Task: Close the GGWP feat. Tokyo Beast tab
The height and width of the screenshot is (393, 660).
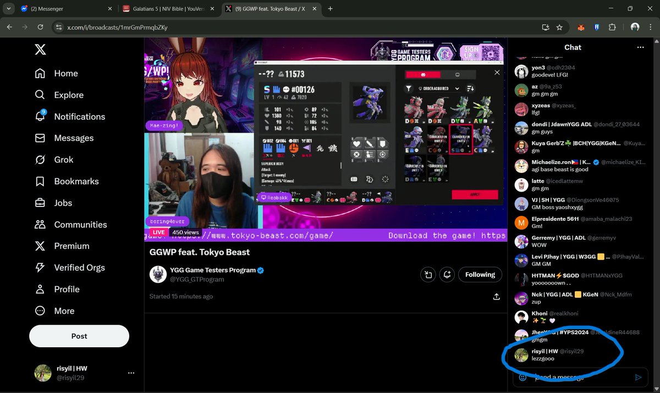Action: point(316,9)
